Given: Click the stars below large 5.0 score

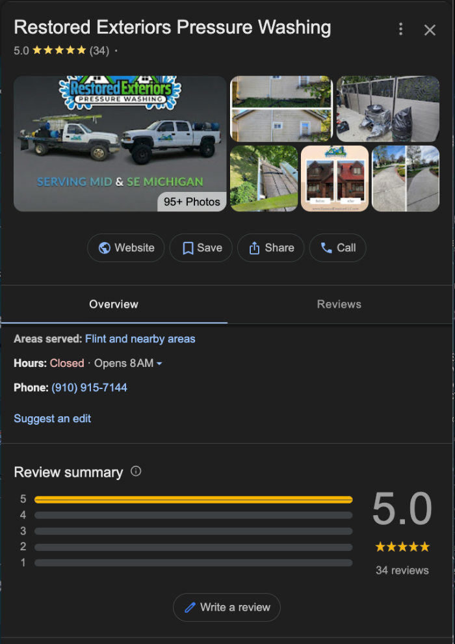Looking at the screenshot, I should click(402, 547).
